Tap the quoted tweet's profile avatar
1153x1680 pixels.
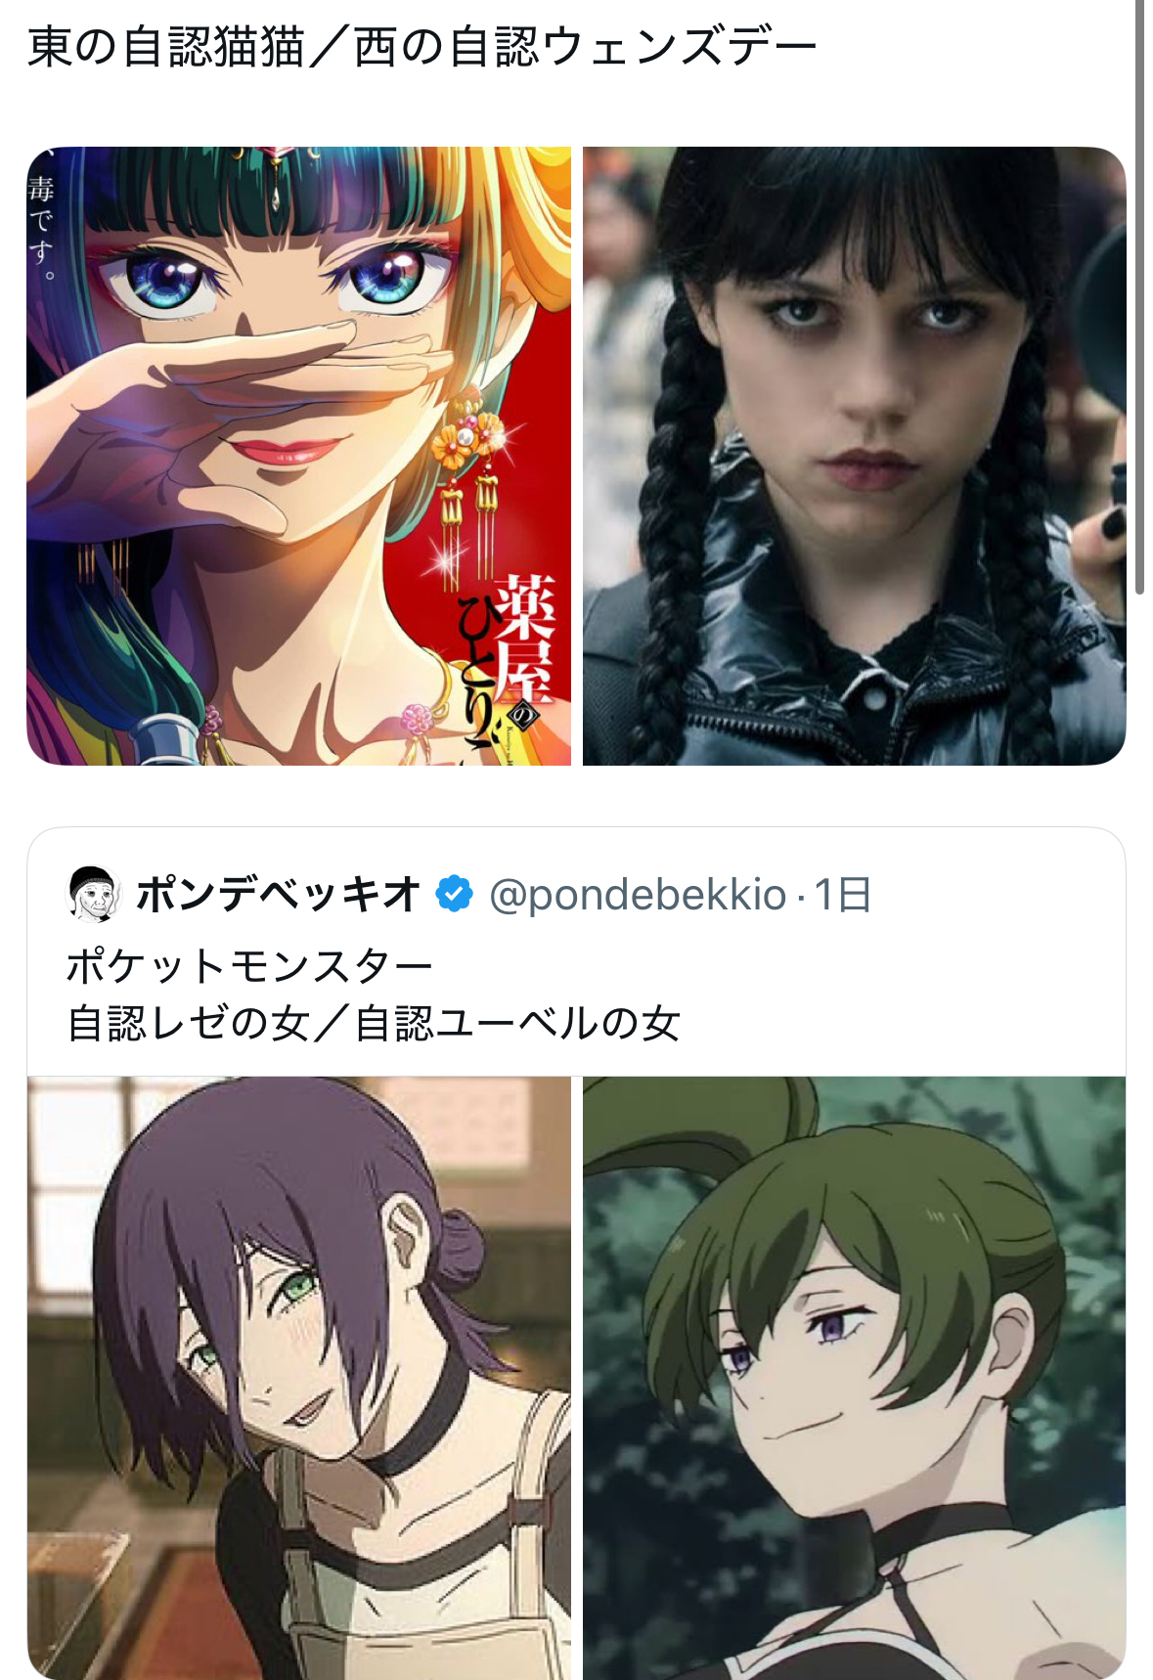[x=93, y=894]
